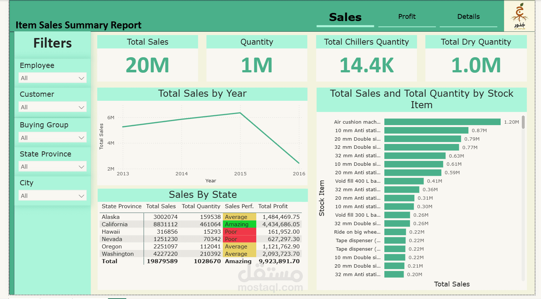Screen dimensions: 541x299
Task: Click total sales value 19879589
Action: click(x=162, y=261)
